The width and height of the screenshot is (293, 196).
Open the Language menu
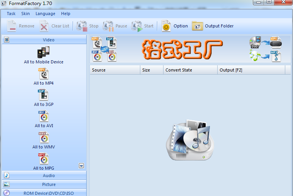(45, 14)
